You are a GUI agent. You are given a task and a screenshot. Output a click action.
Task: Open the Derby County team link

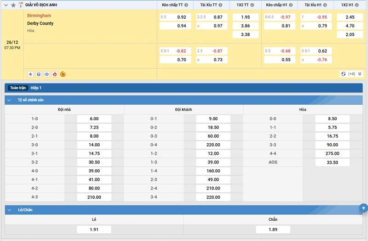pyautogui.click(x=40, y=23)
